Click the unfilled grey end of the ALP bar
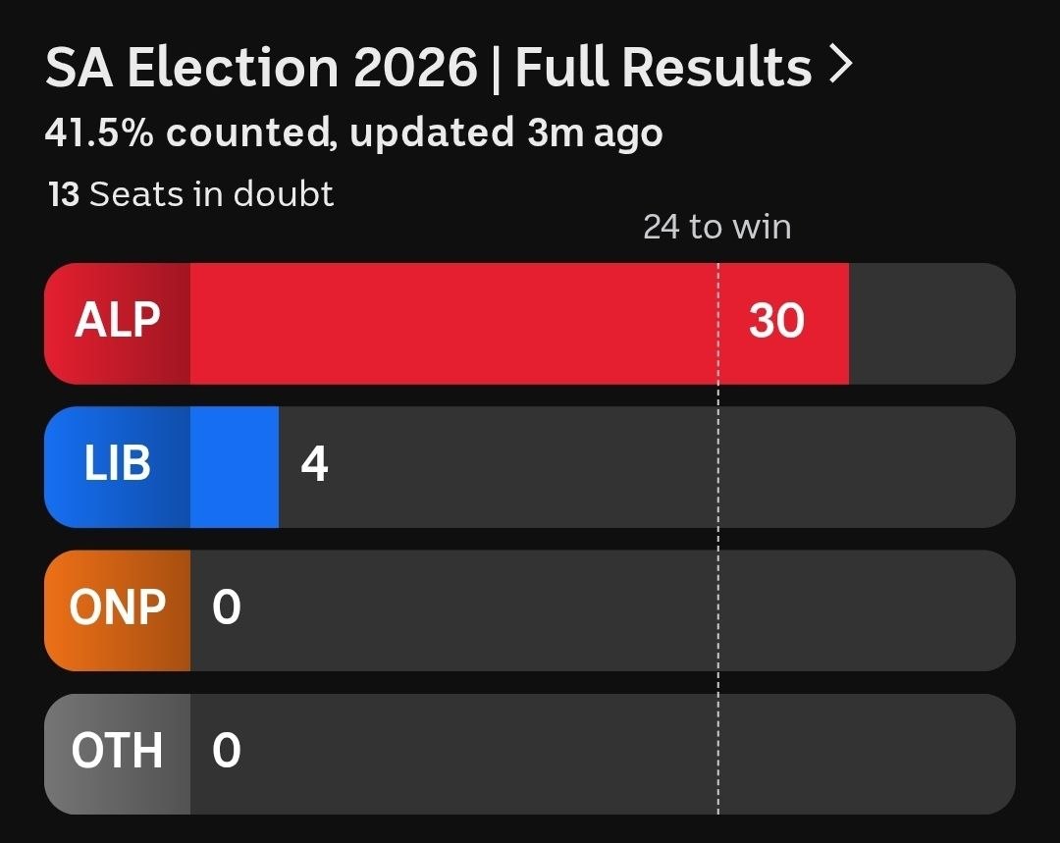Screen dimensions: 1060x843 pyautogui.click(x=930, y=322)
